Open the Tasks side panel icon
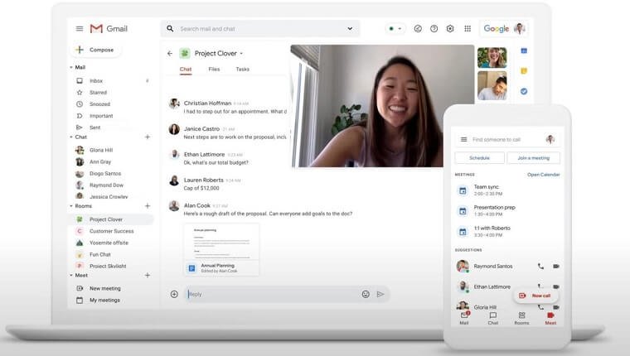This screenshot has height=356, width=630. (524, 91)
